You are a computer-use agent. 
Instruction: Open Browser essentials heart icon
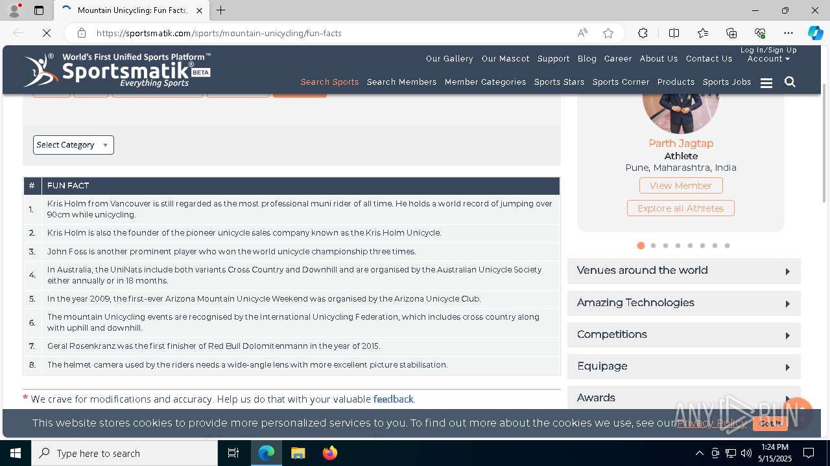760,33
